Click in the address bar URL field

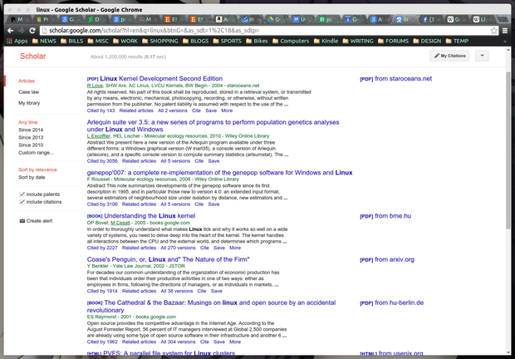[x=267, y=31]
